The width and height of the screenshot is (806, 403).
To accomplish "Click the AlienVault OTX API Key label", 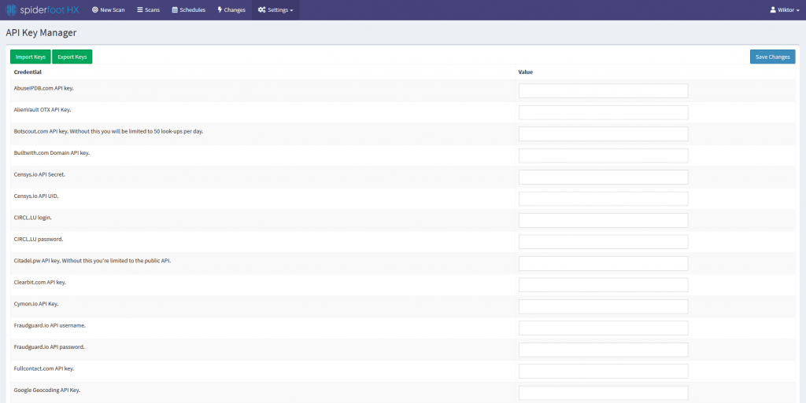I will point(43,110).
